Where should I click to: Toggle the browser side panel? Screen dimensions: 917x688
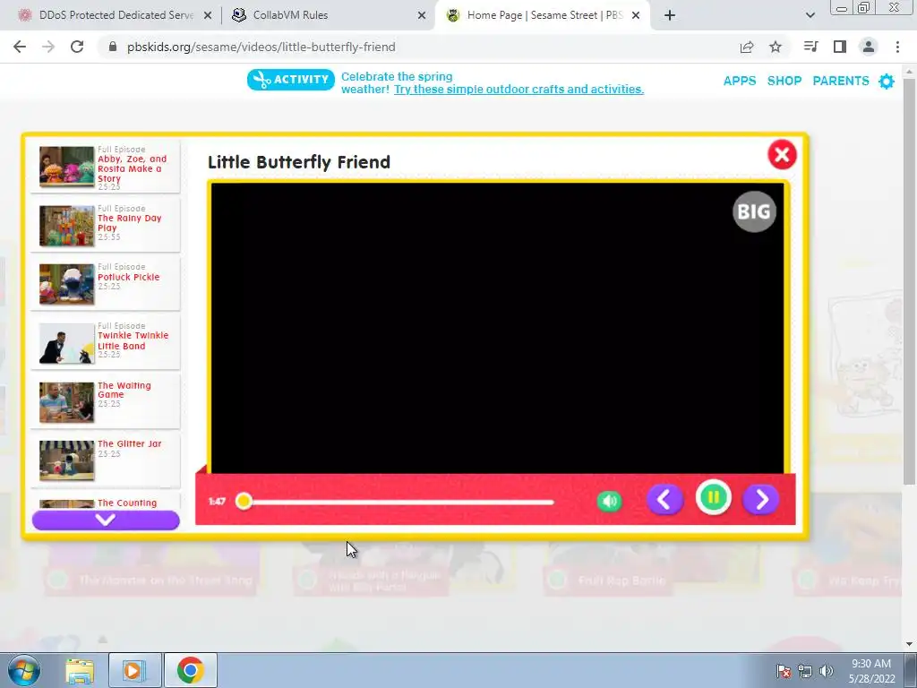[x=840, y=47]
